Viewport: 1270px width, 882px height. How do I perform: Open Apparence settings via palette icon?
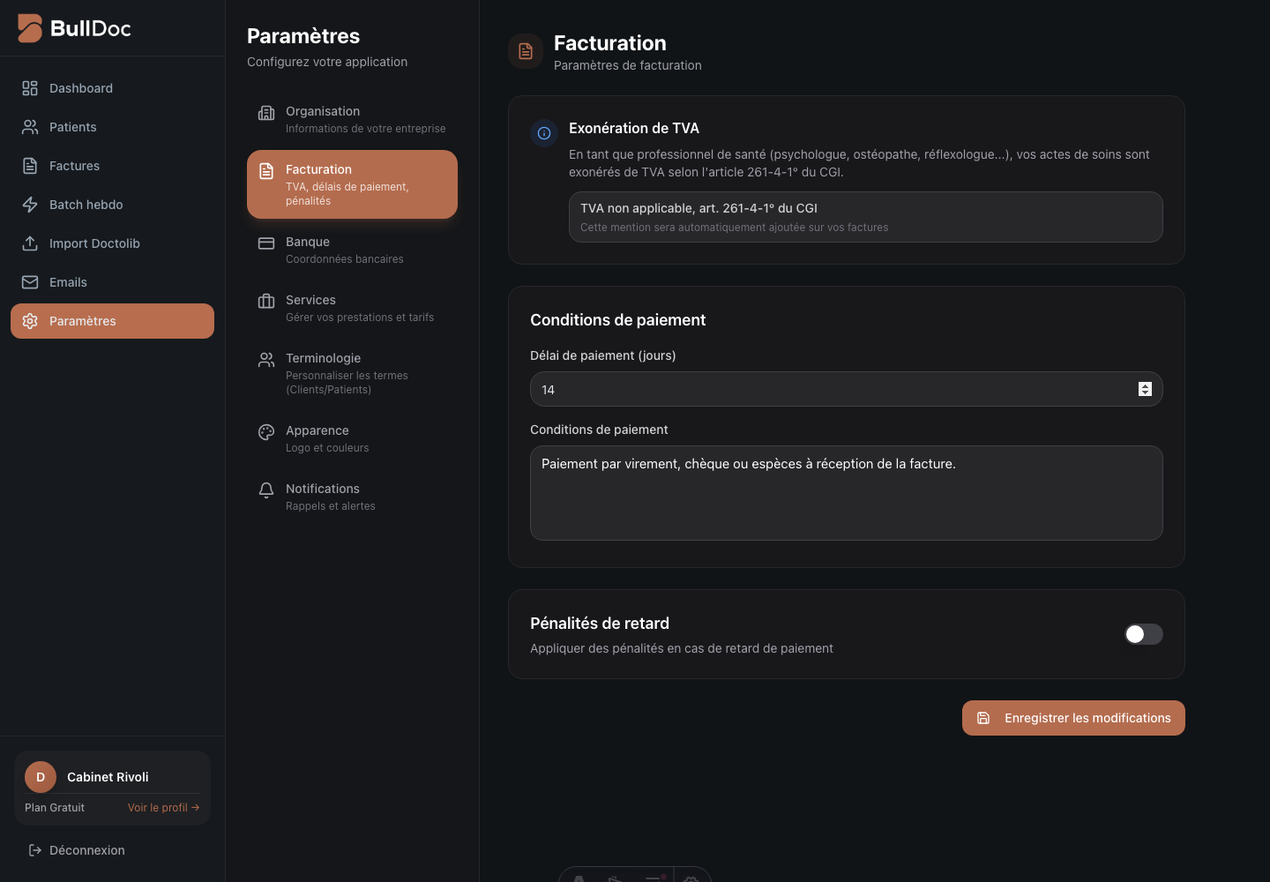click(266, 432)
